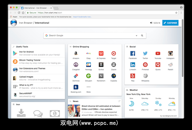192x130 pixels.
Task: Open Upload images entry
Action: [38, 78]
